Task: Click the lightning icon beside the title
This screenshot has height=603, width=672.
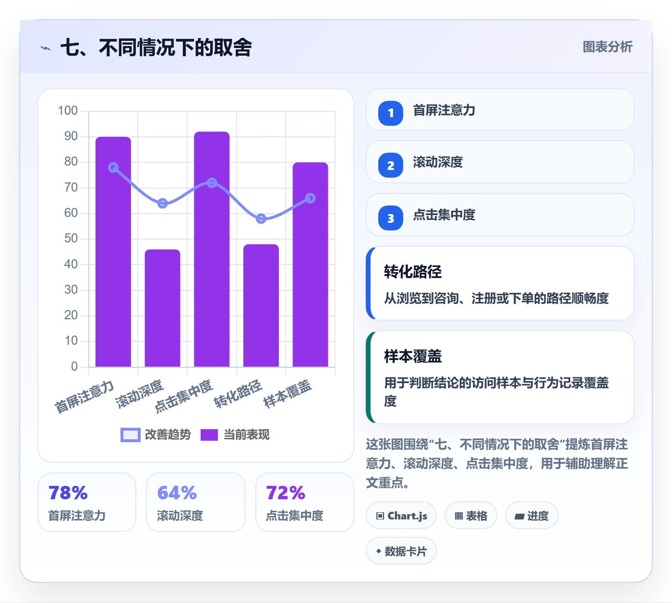Action: pos(46,48)
